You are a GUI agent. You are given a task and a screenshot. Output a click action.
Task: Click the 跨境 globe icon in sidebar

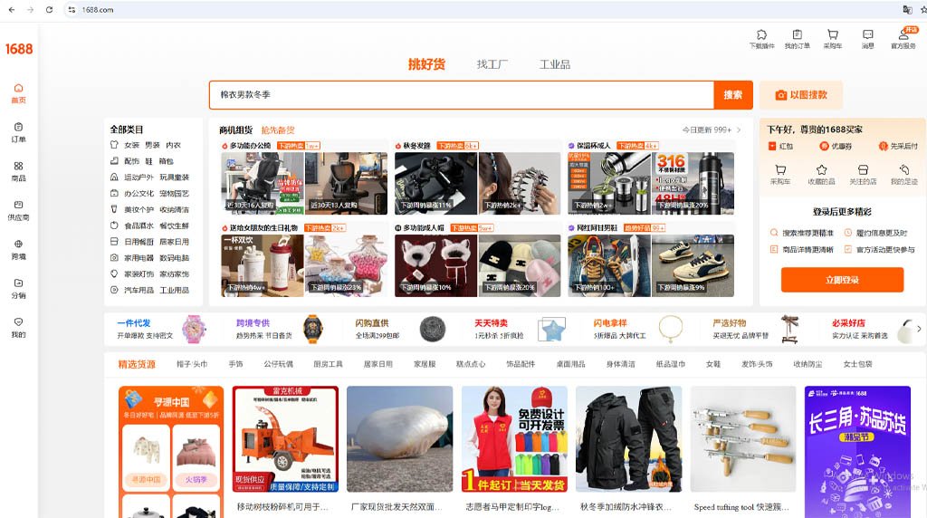click(18, 249)
